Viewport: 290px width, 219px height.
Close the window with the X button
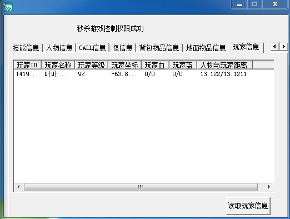pyautogui.click(x=275, y=4)
